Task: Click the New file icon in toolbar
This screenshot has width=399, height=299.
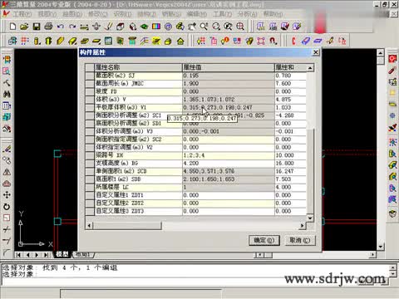Action: pos(12,27)
